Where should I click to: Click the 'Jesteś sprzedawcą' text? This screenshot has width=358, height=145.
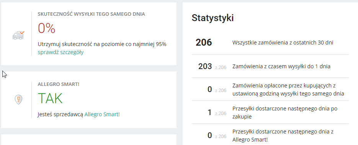60,114
